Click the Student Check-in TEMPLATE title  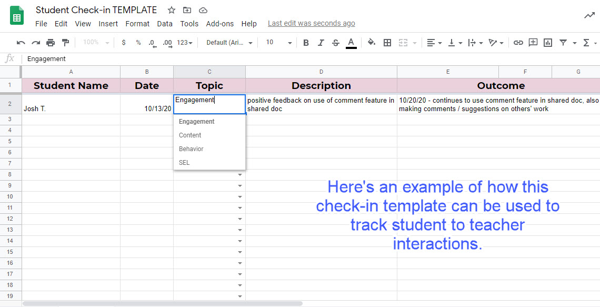(x=96, y=10)
